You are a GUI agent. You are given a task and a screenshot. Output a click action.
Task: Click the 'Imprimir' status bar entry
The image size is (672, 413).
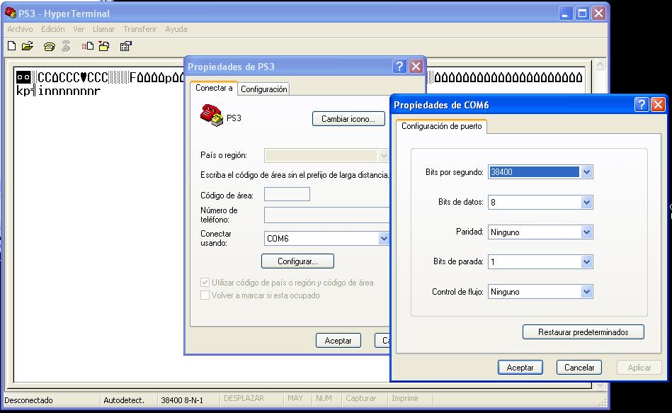405,398
